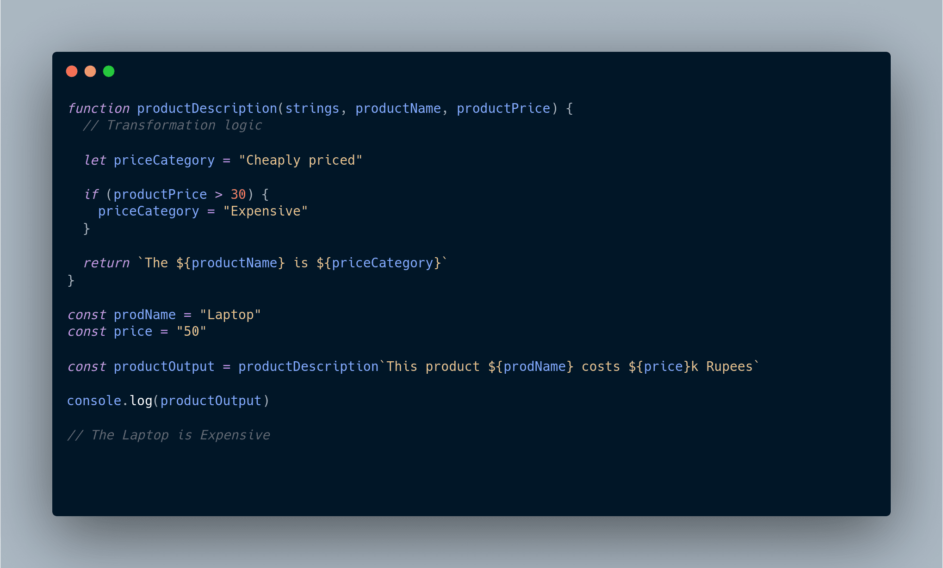Click ${priceCategory} in the return template
This screenshot has width=943, height=568.
click(378, 263)
